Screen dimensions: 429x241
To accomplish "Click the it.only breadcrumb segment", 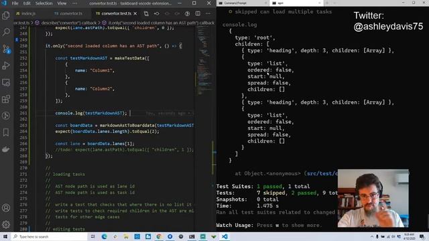I will point(158,23).
